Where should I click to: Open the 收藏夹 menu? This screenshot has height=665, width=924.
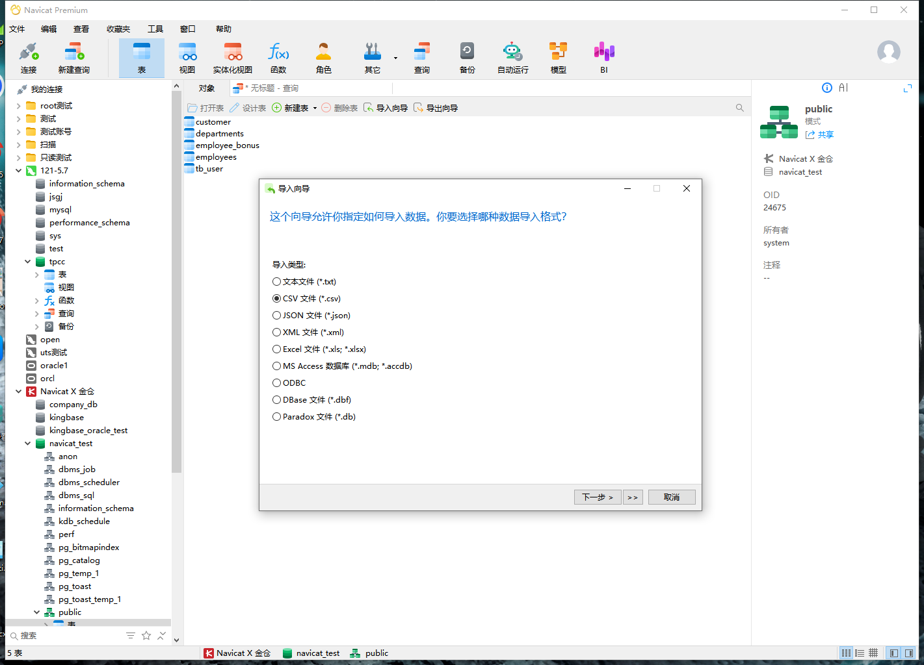click(118, 29)
